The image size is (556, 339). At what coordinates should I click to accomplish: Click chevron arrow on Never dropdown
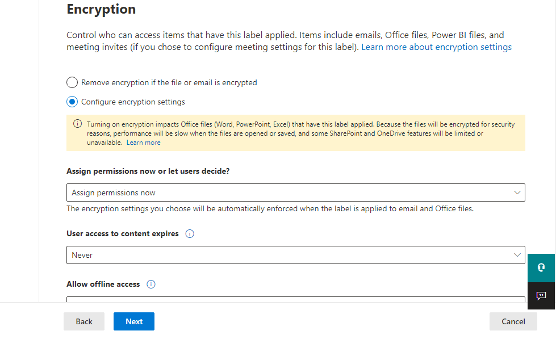click(517, 255)
